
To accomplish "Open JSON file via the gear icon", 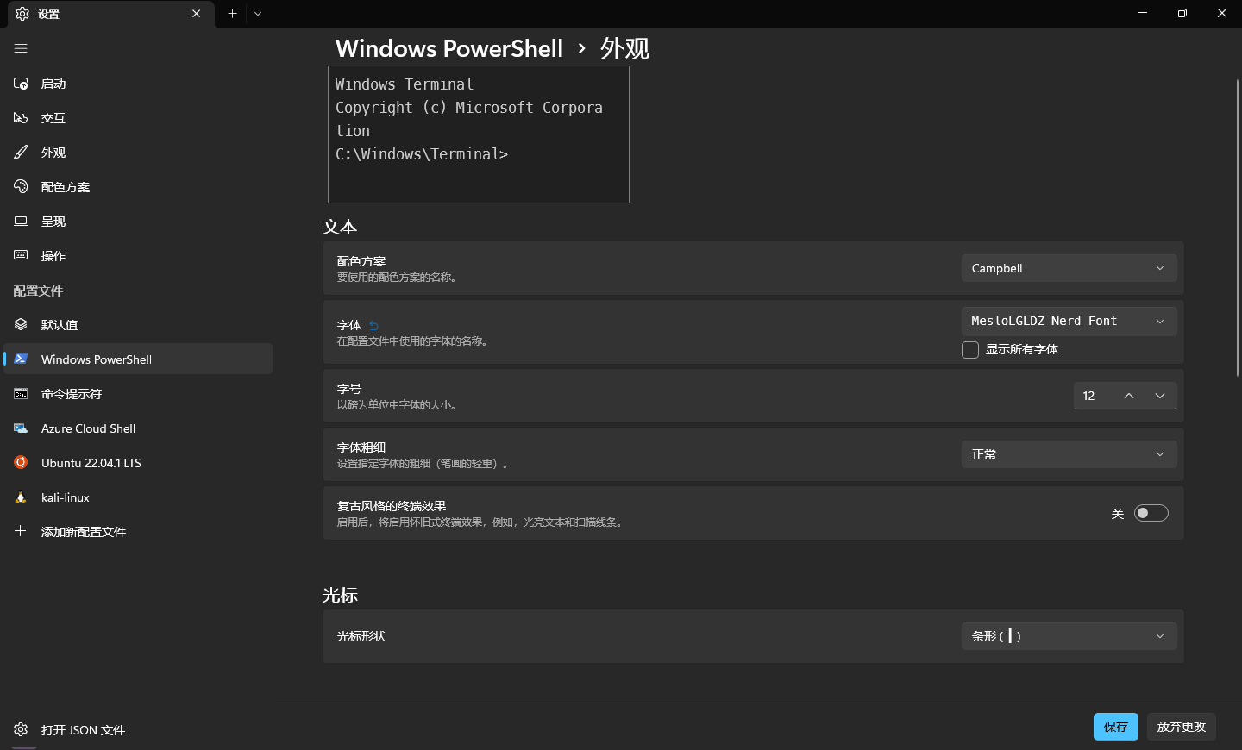I will (x=21, y=729).
